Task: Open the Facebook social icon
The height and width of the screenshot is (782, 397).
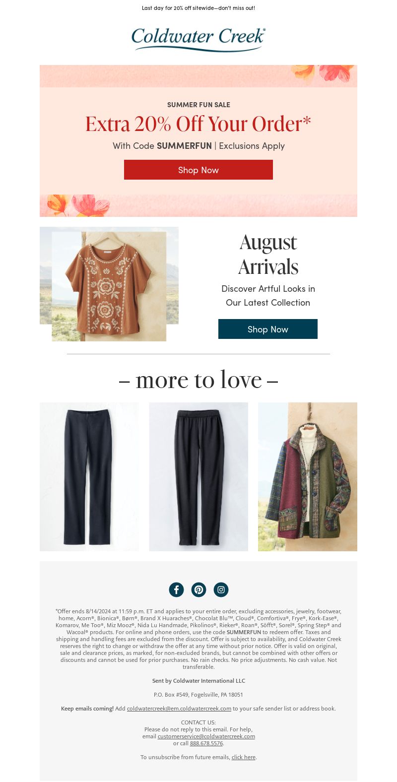Action: coord(176,589)
